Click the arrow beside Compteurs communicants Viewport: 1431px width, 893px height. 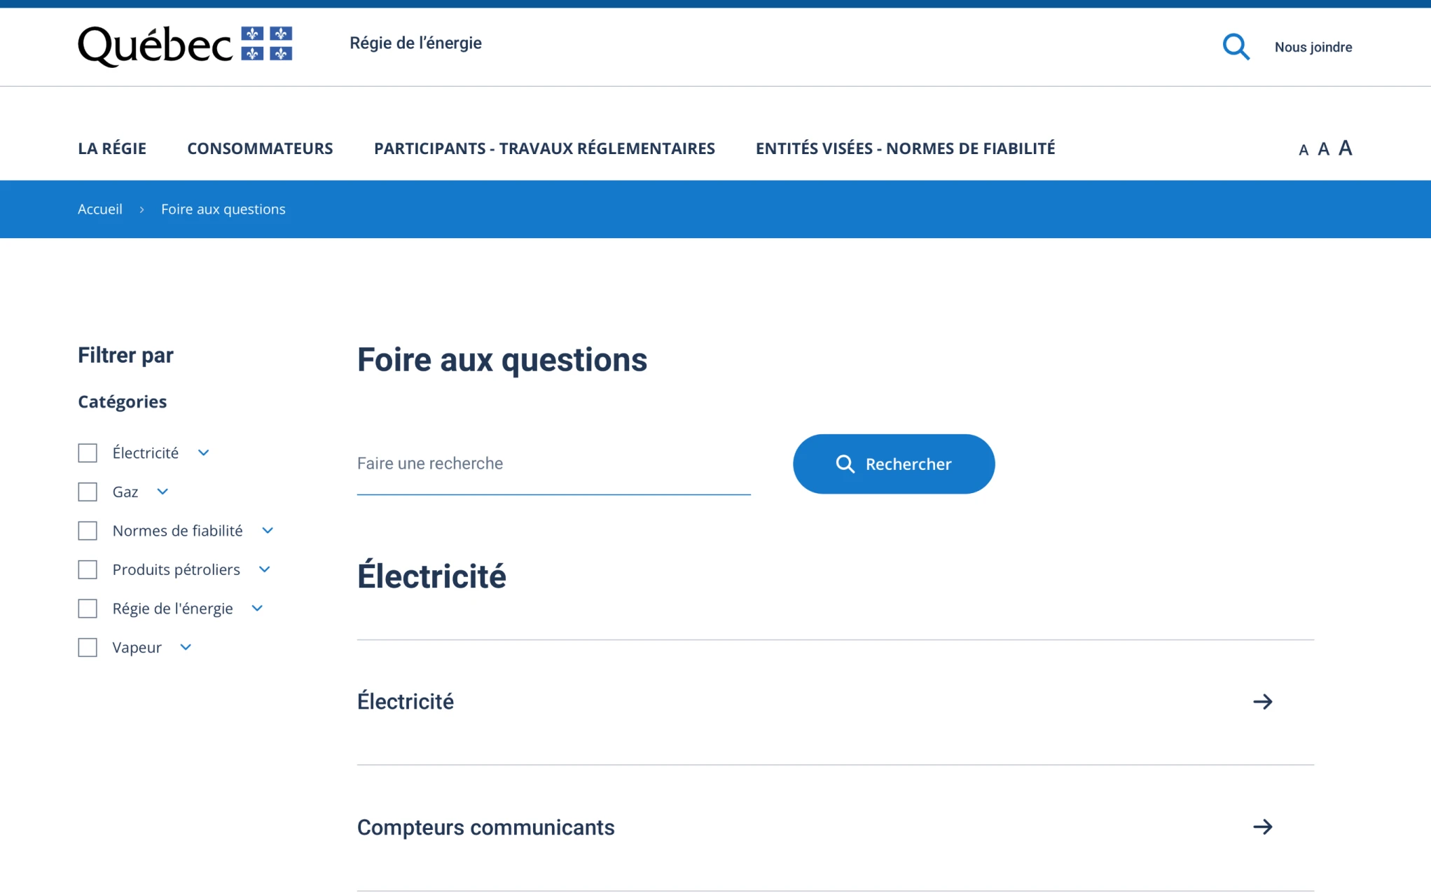pos(1262,827)
